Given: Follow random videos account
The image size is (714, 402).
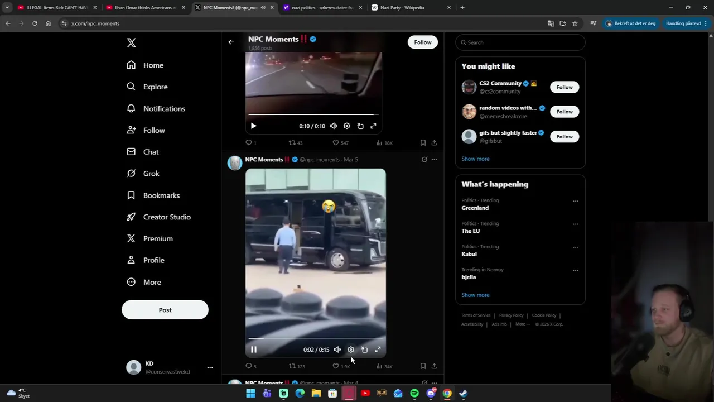Looking at the screenshot, I should point(565,112).
